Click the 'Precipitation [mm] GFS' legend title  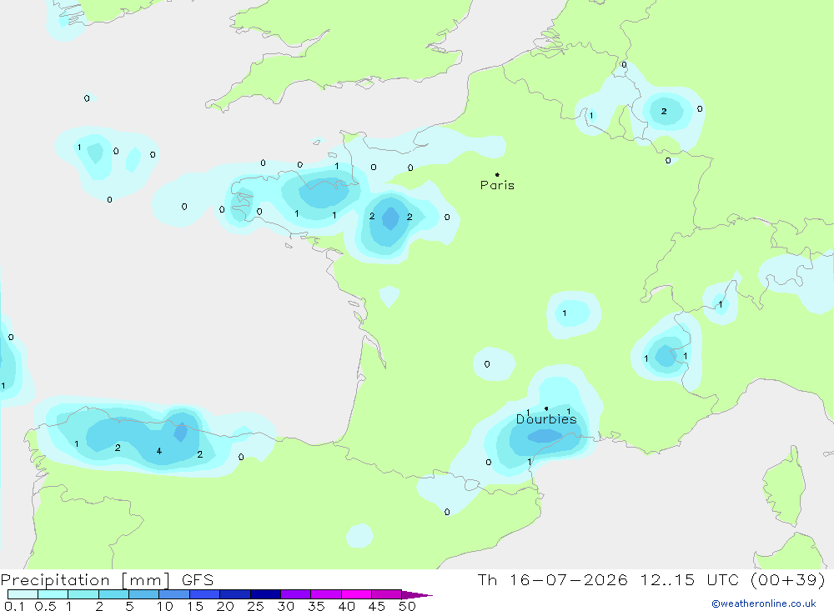coord(107,580)
